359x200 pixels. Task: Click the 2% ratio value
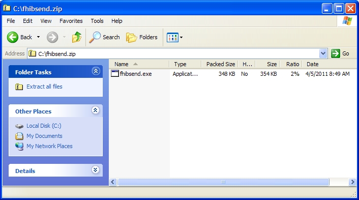click(x=295, y=74)
